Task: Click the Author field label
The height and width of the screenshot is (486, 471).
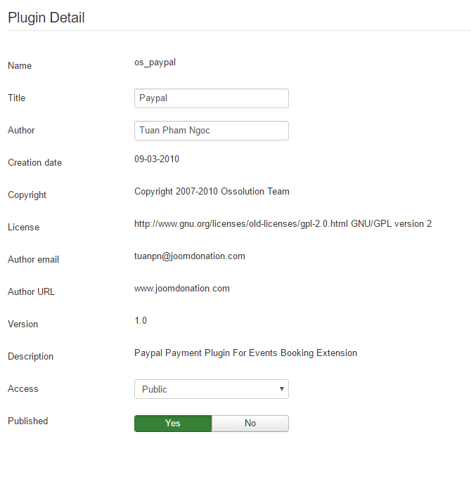Action: coord(21,131)
